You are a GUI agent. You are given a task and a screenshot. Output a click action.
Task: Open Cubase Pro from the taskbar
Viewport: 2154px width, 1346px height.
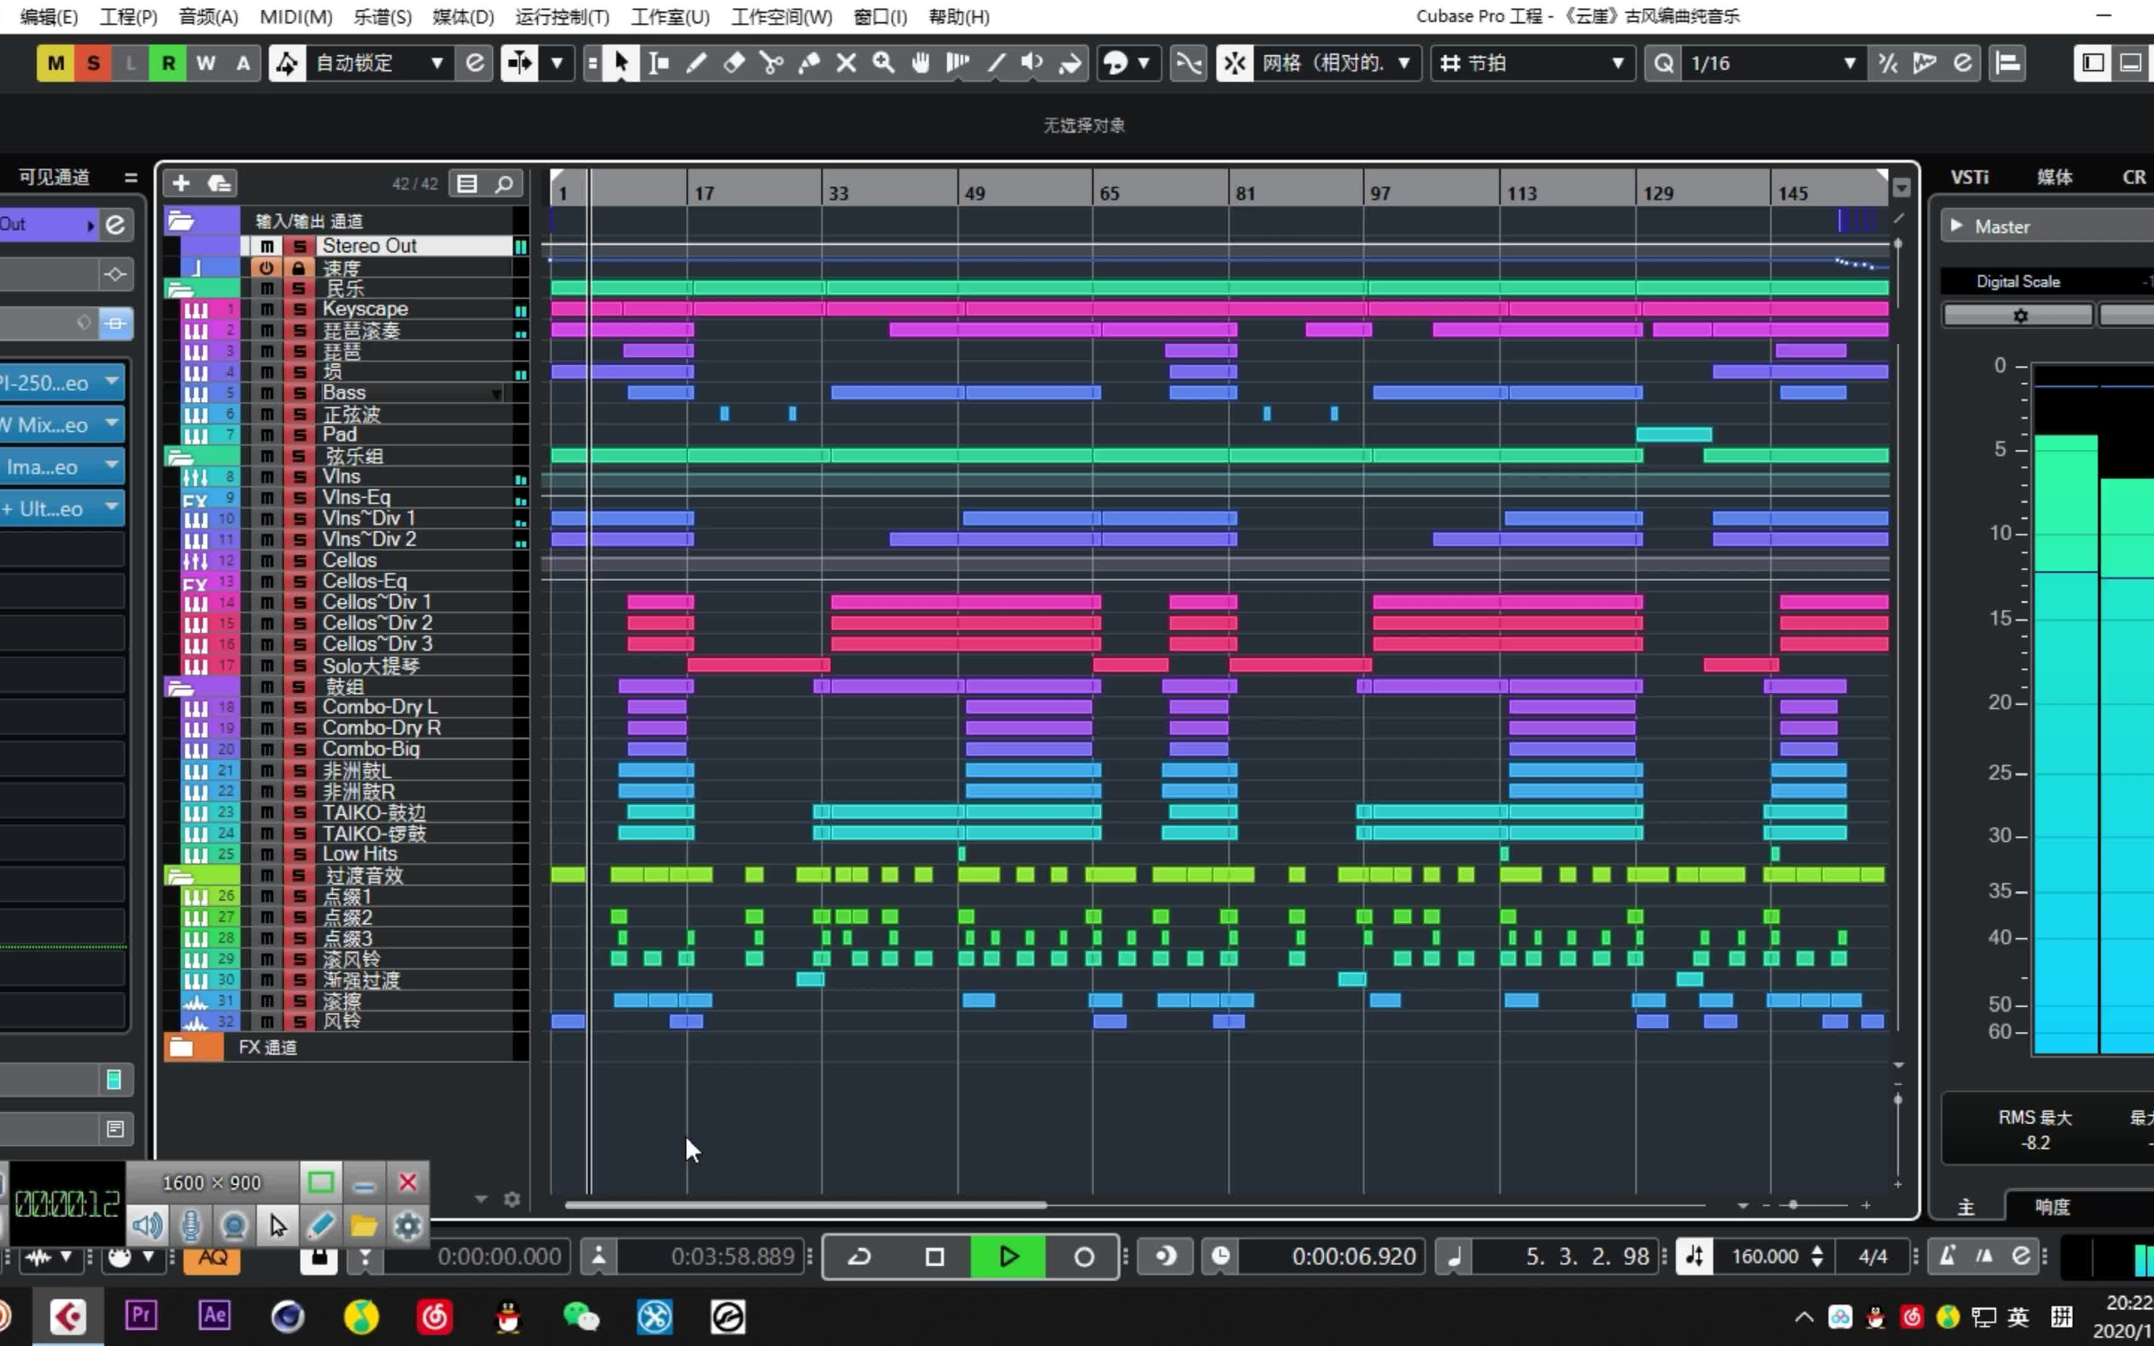coord(68,1317)
